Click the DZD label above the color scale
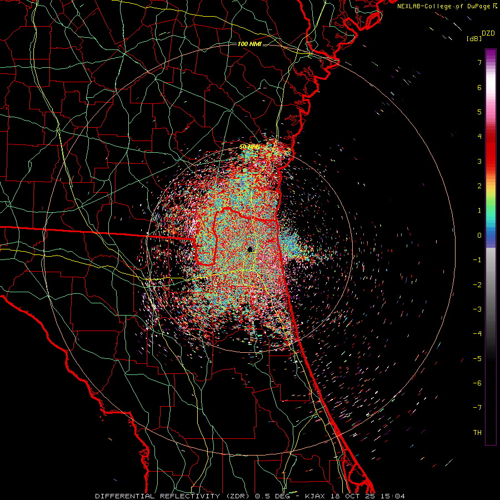This screenshot has width=500, height=500. click(x=488, y=33)
